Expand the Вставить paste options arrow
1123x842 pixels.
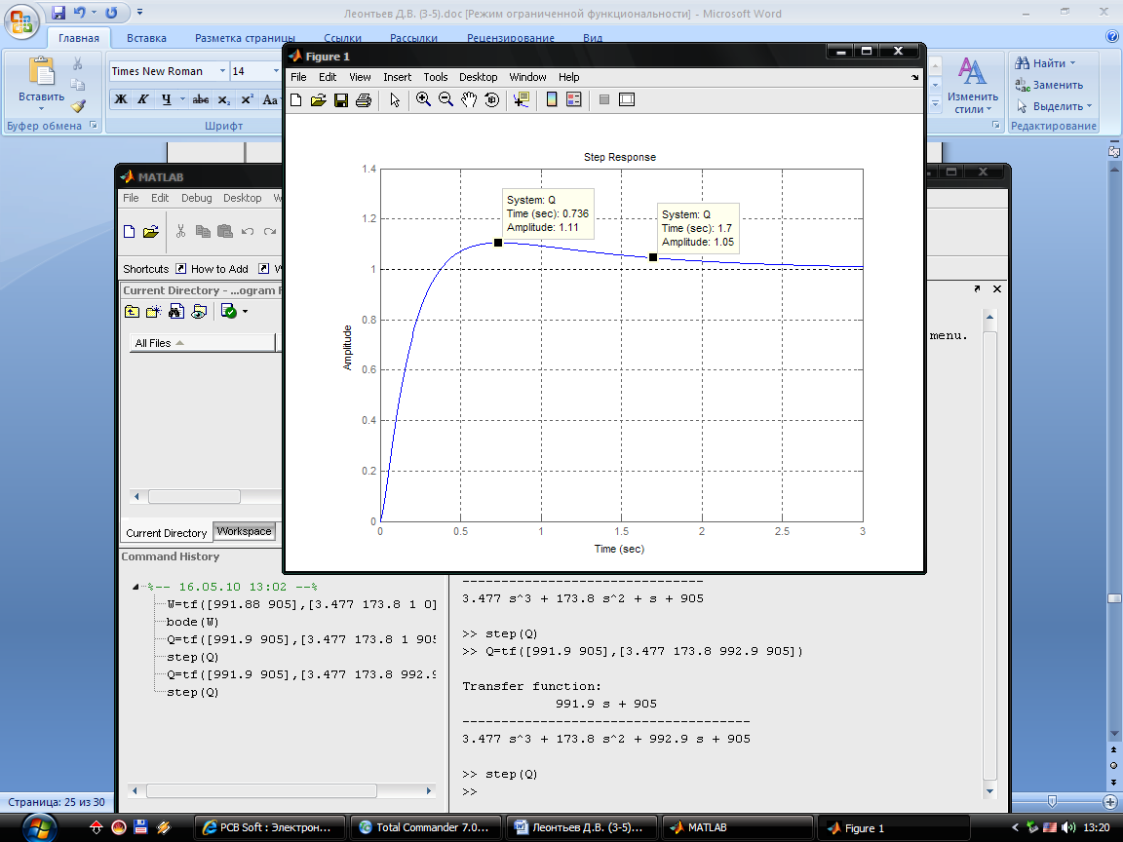point(42,108)
